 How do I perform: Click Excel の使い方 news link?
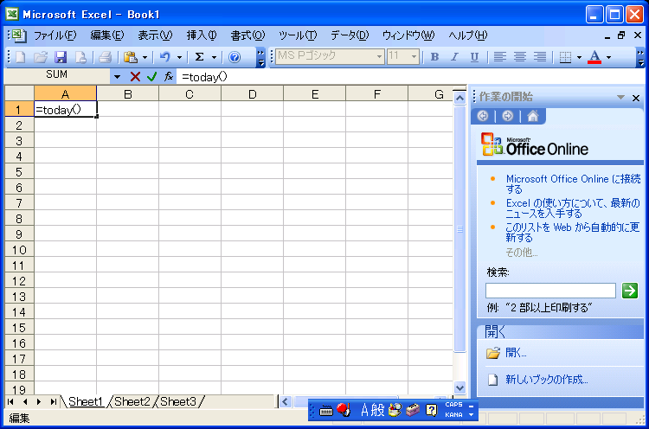(x=573, y=208)
